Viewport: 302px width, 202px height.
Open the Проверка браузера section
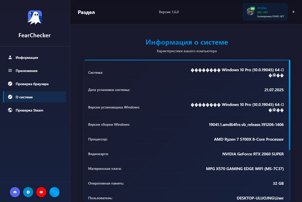pyautogui.click(x=32, y=84)
